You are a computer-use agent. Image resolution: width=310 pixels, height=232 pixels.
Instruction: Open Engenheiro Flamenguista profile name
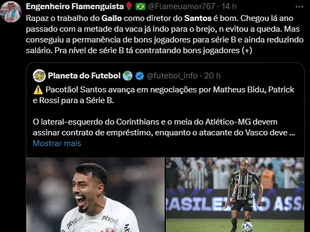click(x=75, y=6)
